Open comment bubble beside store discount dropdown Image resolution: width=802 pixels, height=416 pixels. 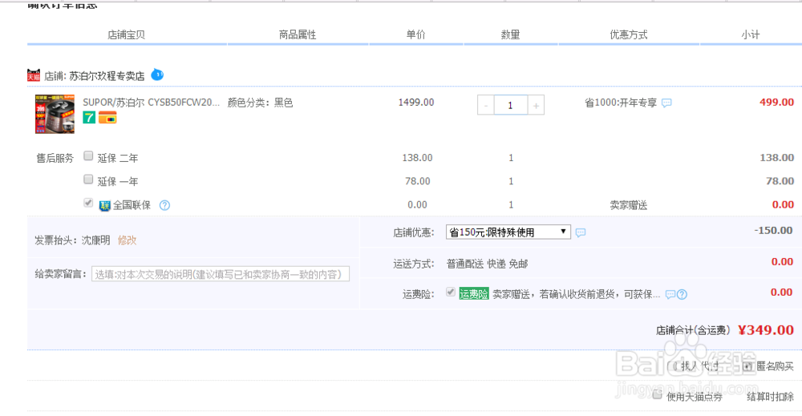point(581,232)
